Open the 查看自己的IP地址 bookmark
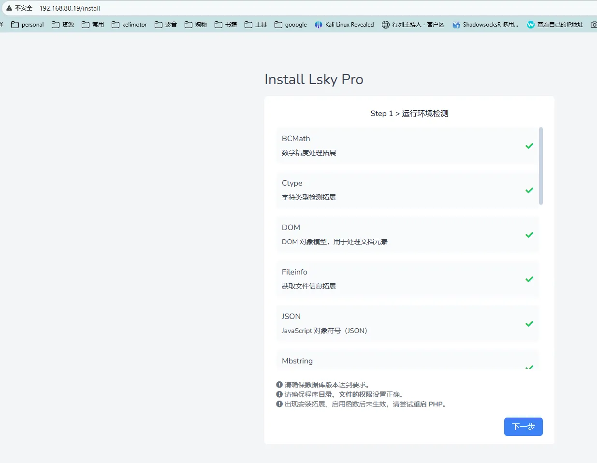 tap(555, 25)
